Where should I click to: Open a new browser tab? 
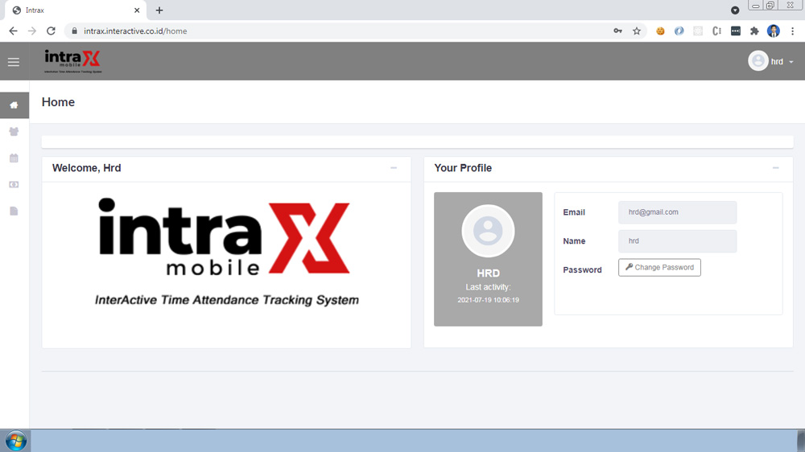[159, 10]
